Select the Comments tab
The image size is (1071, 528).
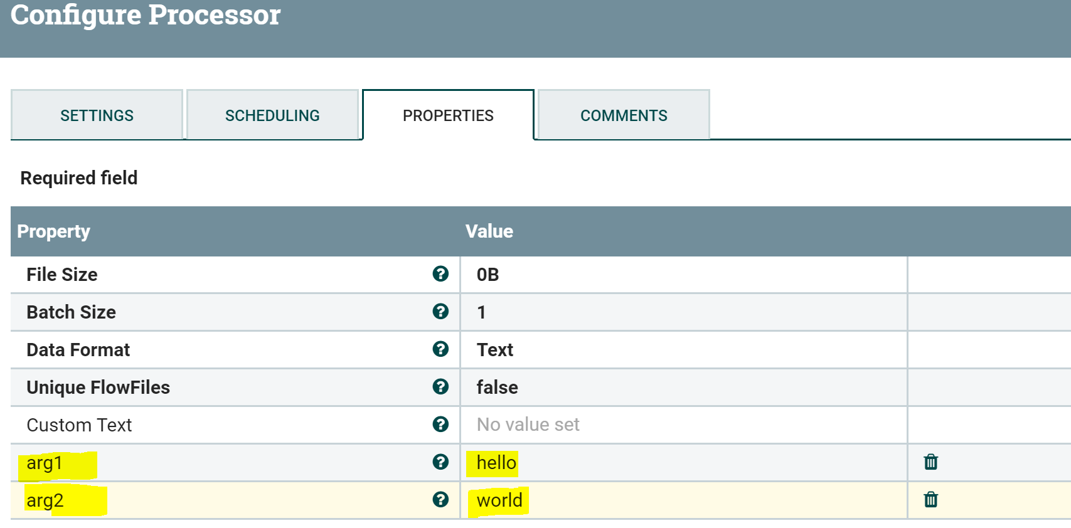pos(624,115)
